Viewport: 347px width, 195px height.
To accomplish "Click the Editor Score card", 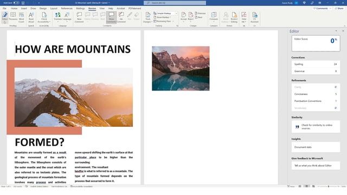I will pyautogui.click(x=316, y=43).
